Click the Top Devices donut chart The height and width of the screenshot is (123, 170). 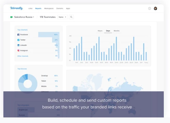(x=28, y=84)
